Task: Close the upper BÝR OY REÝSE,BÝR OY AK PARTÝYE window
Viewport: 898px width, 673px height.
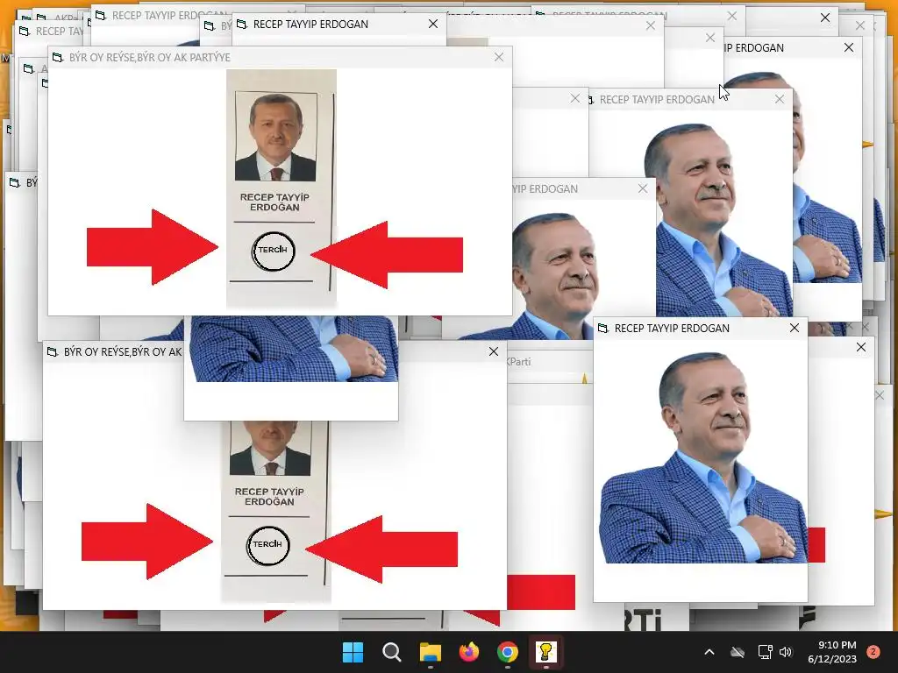Action: (x=499, y=57)
